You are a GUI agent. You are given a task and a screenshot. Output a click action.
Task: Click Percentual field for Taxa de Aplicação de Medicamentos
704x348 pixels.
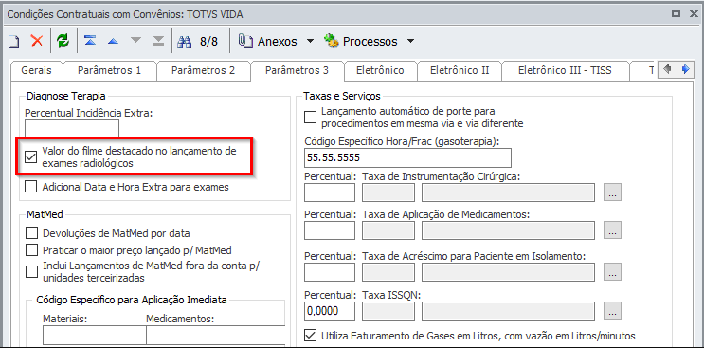[x=330, y=230]
